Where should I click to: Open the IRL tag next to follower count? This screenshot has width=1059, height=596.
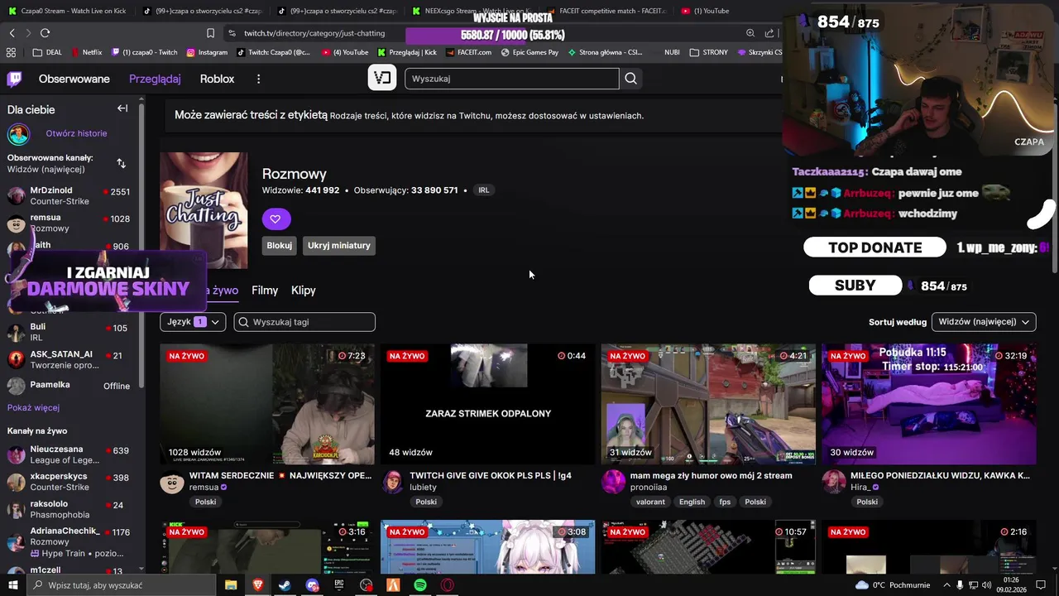click(x=484, y=190)
